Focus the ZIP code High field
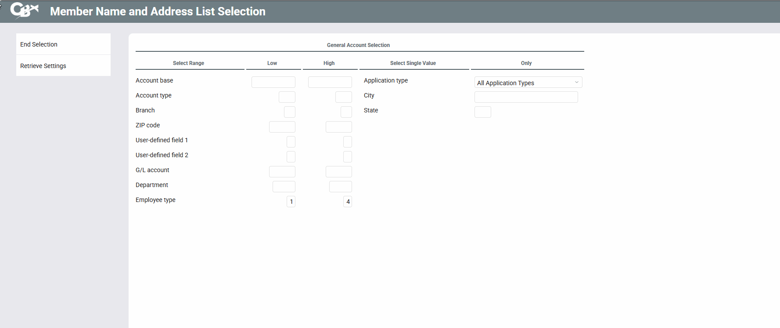This screenshot has height=328, width=780. (338, 127)
